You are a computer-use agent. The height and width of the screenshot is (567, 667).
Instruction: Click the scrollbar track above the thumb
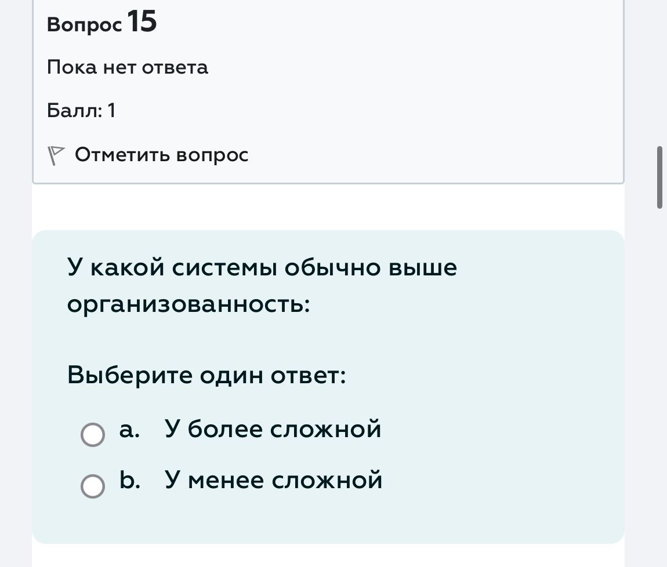point(660,72)
